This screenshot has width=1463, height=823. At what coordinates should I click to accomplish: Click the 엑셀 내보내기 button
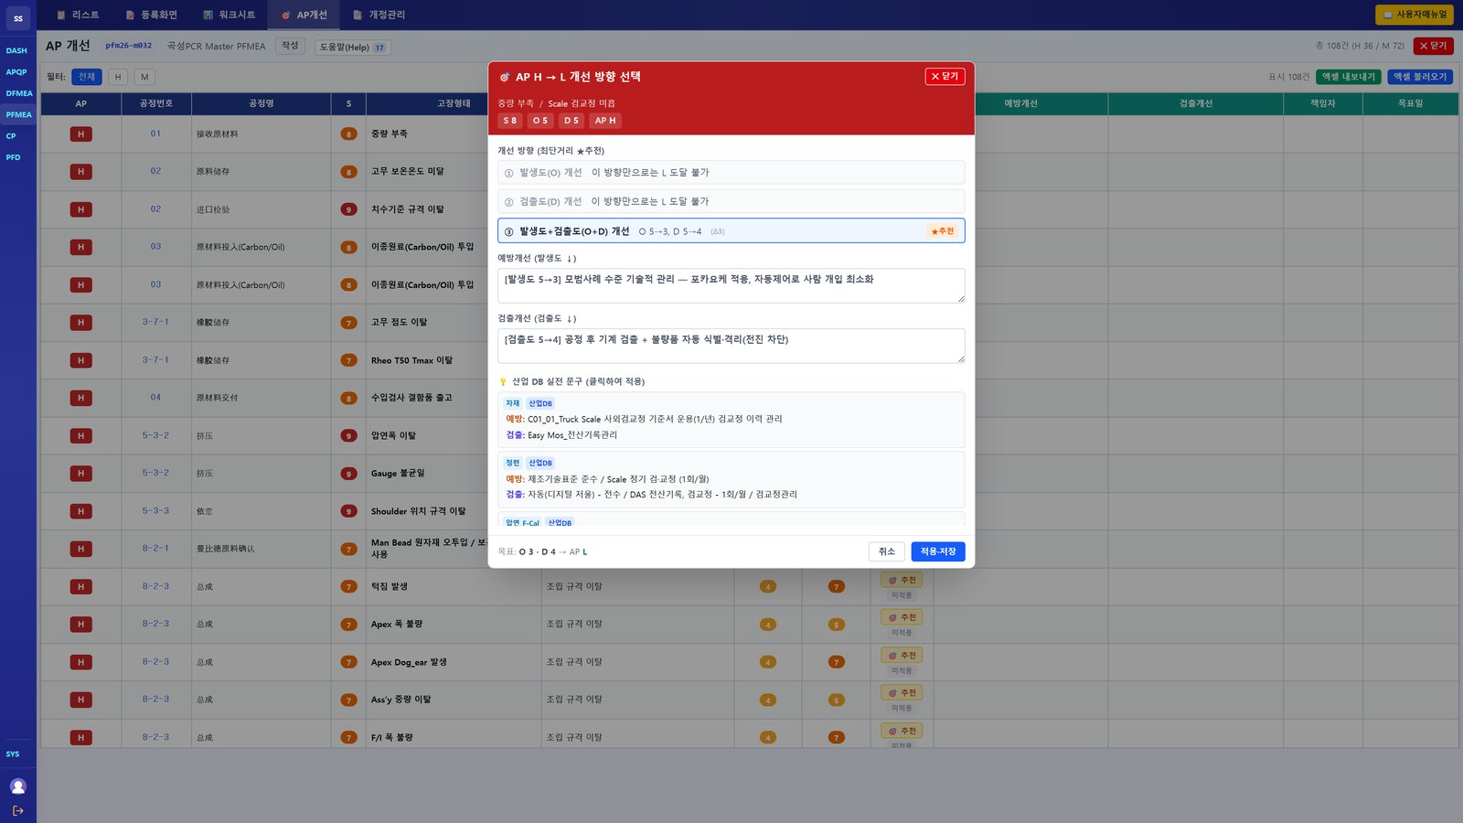pyautogui.click(x=1349, y=77)
